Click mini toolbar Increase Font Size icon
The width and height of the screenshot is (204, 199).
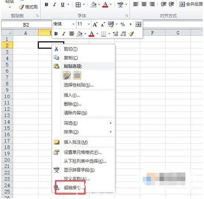tap(95, 25)
